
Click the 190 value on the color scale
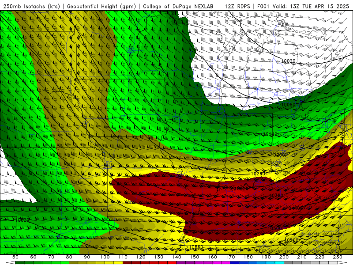[x=267, y=257]
